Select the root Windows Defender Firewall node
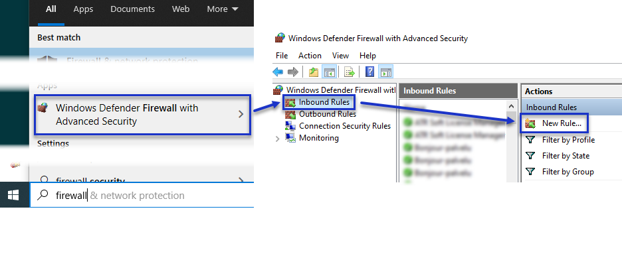Image resolution: width=622 pixels, height=254 pixels. [x=340, y=90]
